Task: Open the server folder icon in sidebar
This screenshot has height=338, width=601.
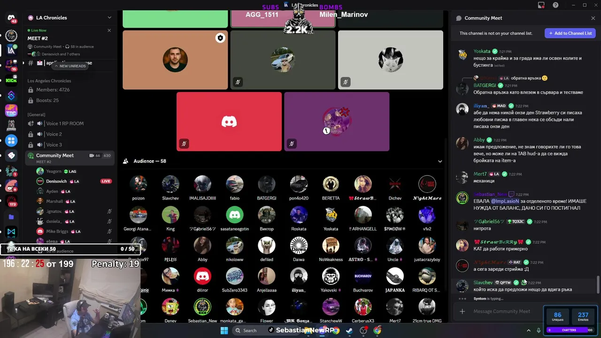Action: [x=11, y=217]
